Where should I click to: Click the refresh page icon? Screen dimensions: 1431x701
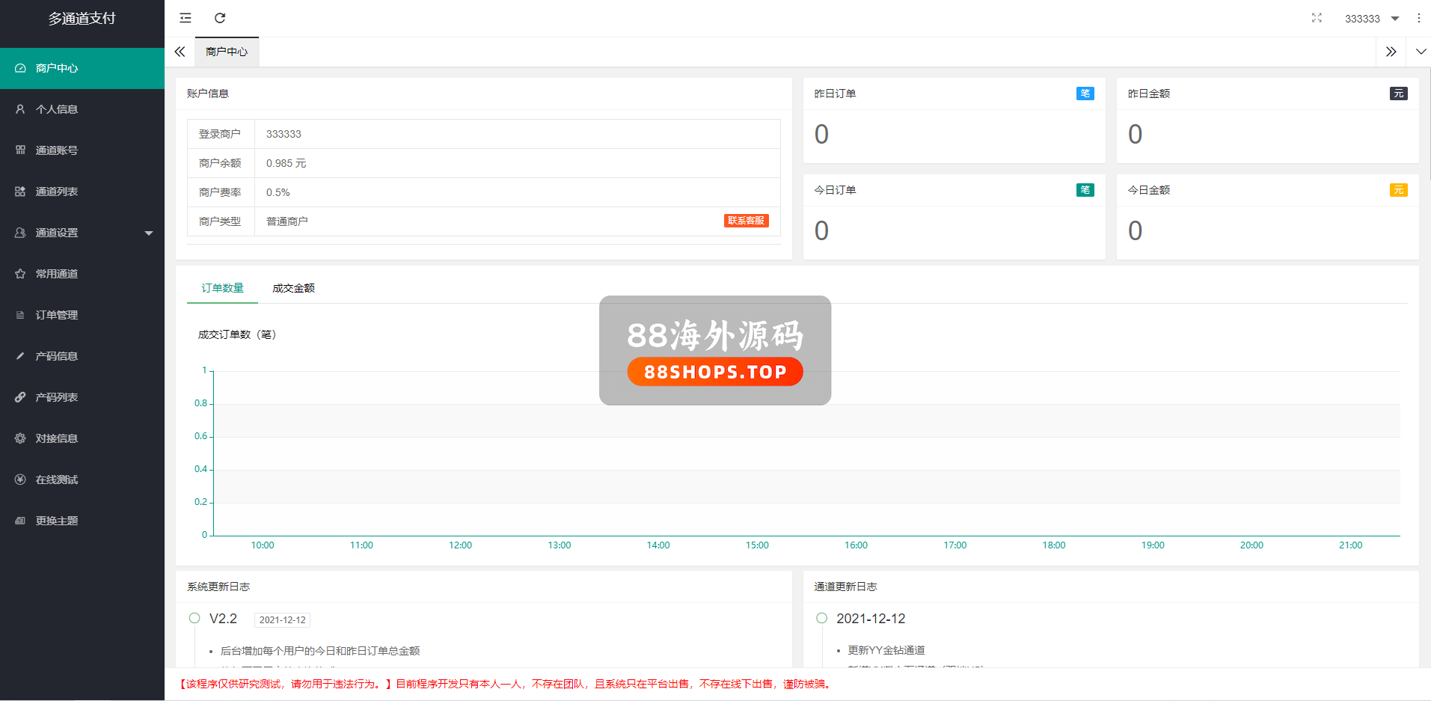point(220,18)
